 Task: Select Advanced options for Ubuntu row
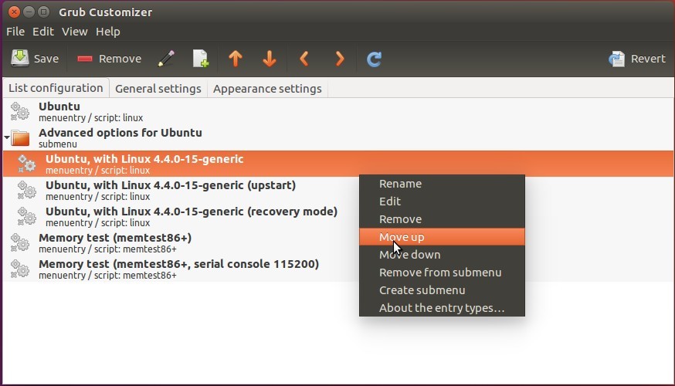pyautogui.click(x=338, y=137)
